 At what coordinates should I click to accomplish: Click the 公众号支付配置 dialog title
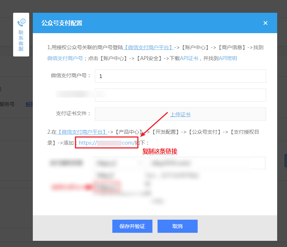pyautogui.click(x=62, y=23)
